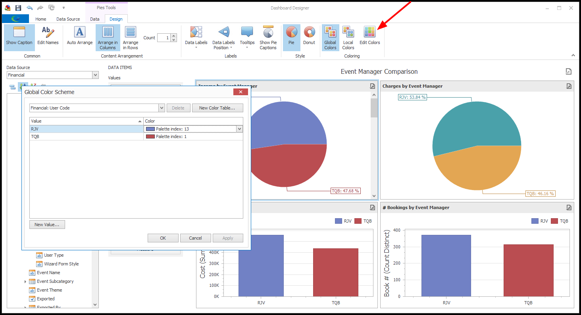Click the Save icon in quick access toolbar
This screenshot has width=581, height=315.
click(18, 8)
